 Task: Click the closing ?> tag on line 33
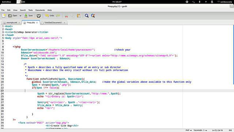(14, 120)
